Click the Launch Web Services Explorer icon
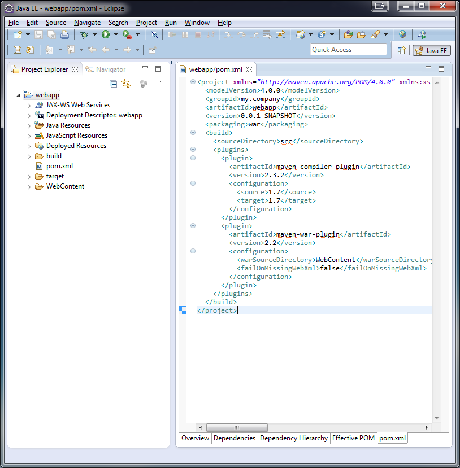This screenshot has height=468, width=460. [x=422, y=34]
